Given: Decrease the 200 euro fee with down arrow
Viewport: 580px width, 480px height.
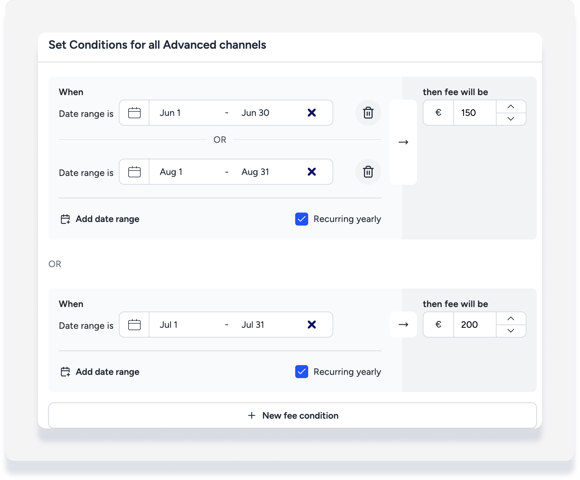Looking at the screenshot, I should pyautogui.click(x=511, y=331).
